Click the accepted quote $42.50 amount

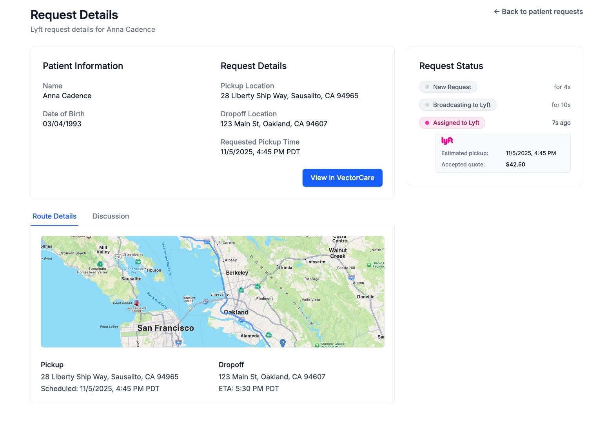tap(515, 164)
